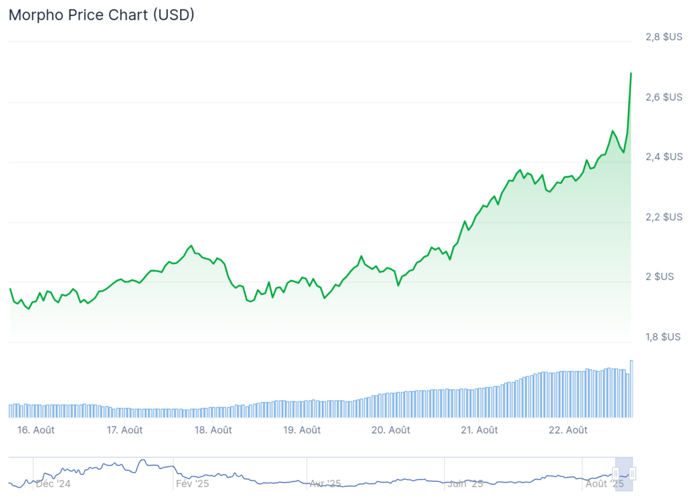The height and width of the screenshot is (503, 690).
Task: Click the "Morpho Price Chart (USD)" title
Action: click(101, 15)
